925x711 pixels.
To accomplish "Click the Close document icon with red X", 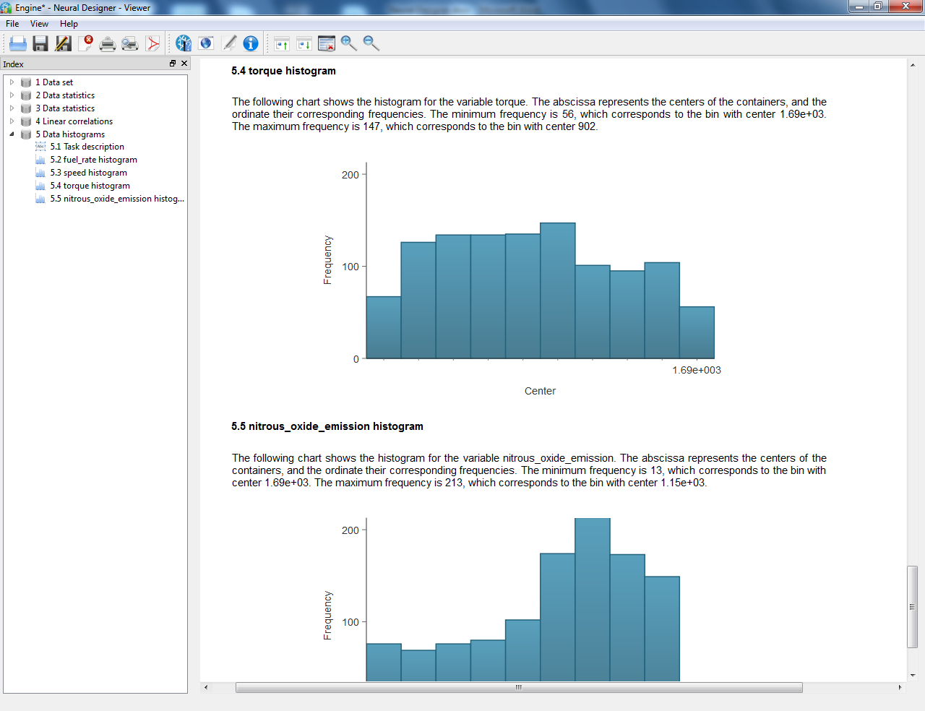I will click(85, 43).
